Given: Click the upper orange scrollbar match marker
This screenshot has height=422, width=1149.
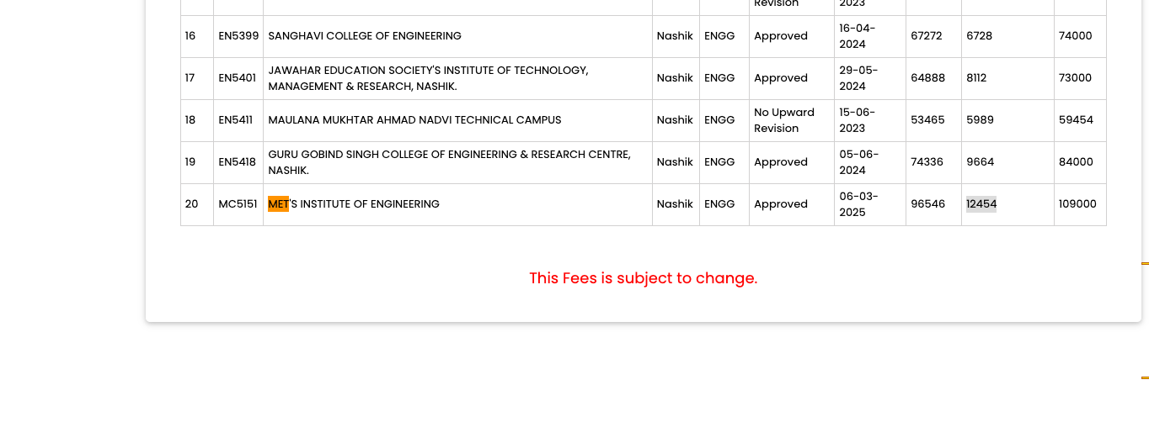Looking at the screenshot, I should click(1145, 263).
